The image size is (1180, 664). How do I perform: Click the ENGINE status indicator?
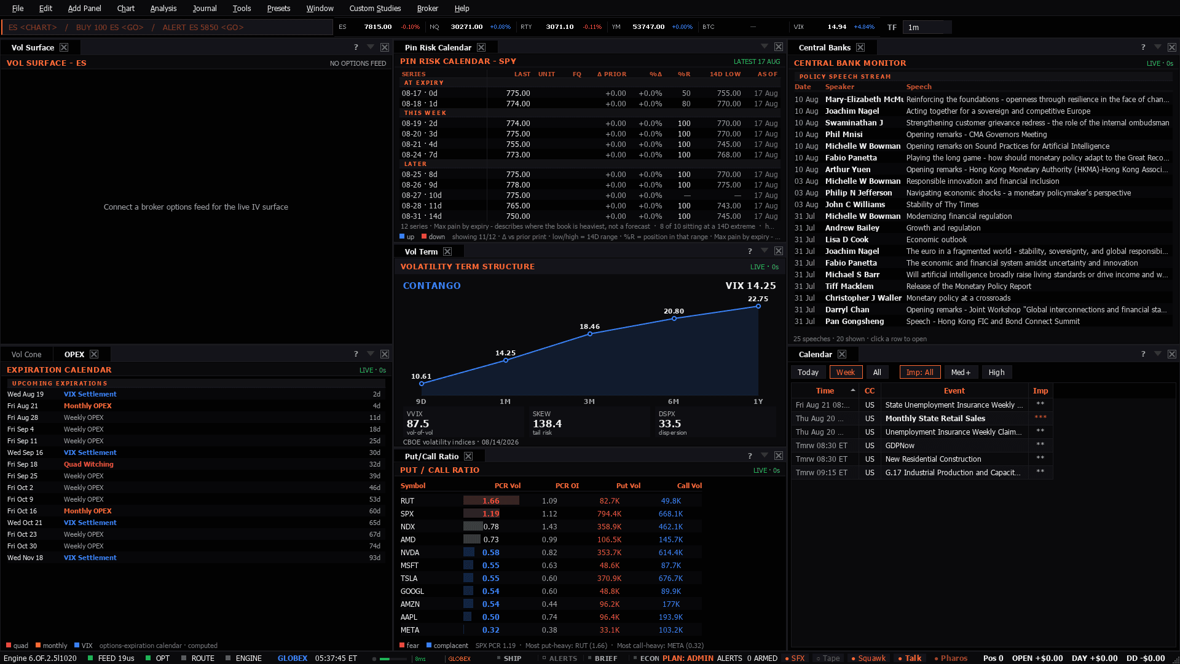pos(243,658)
